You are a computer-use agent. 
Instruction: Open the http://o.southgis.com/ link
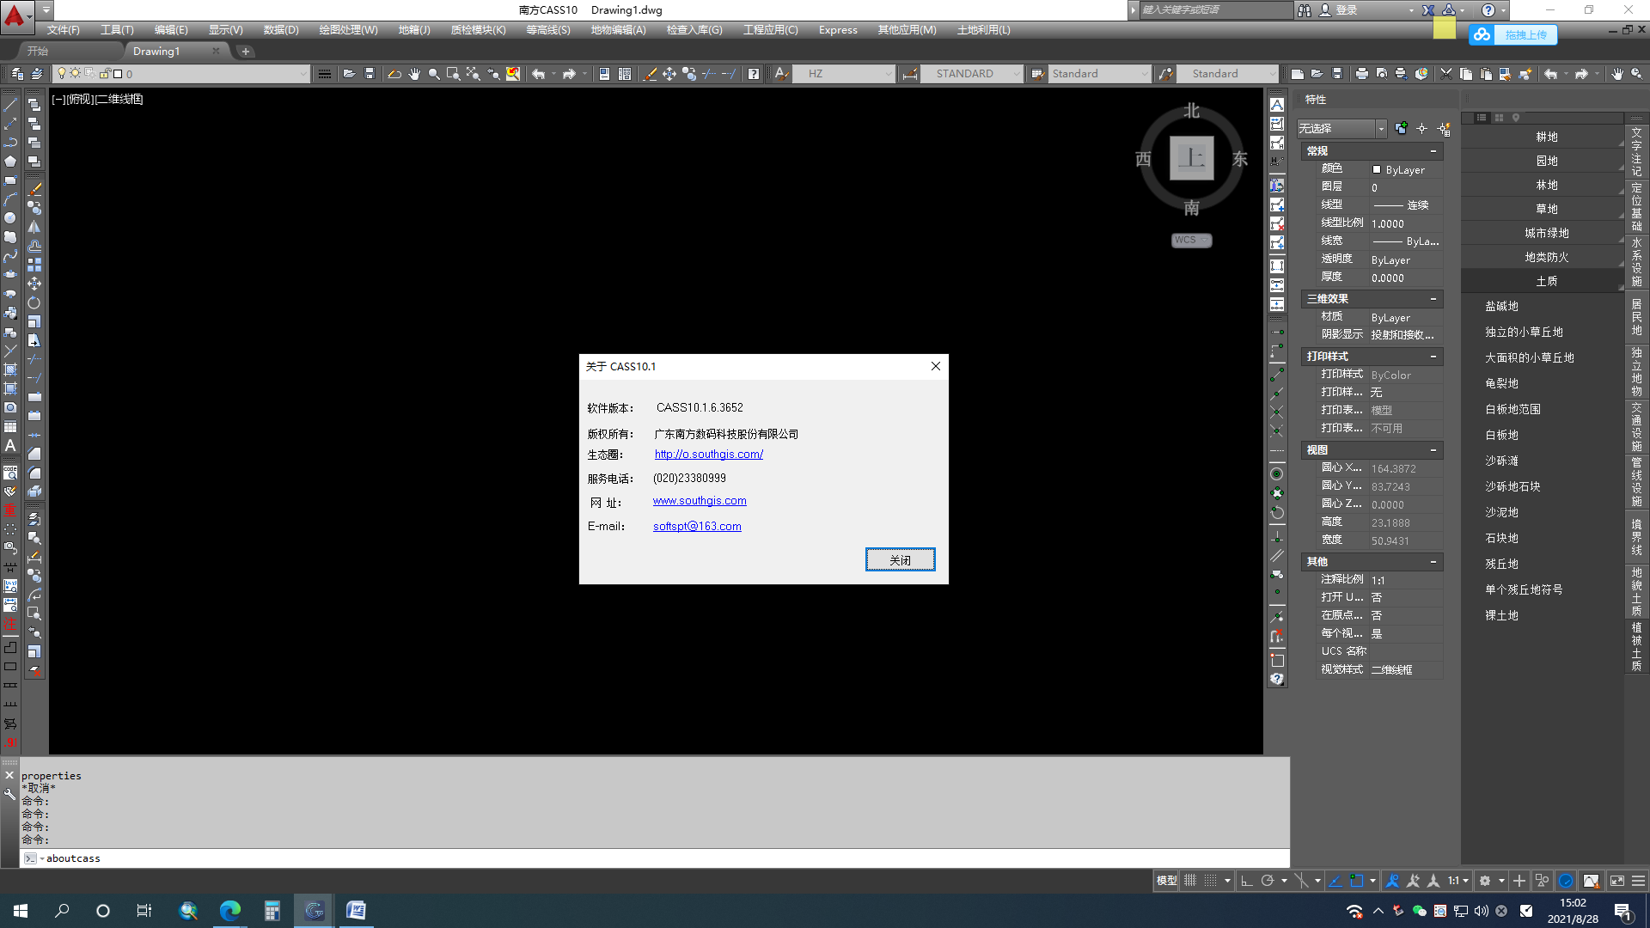point(708,455)
